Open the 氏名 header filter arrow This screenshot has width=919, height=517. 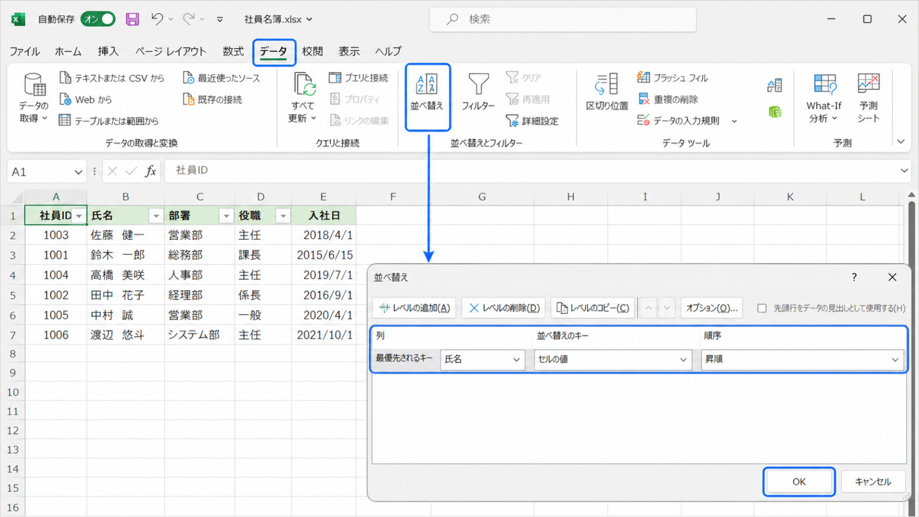(156, 216)
